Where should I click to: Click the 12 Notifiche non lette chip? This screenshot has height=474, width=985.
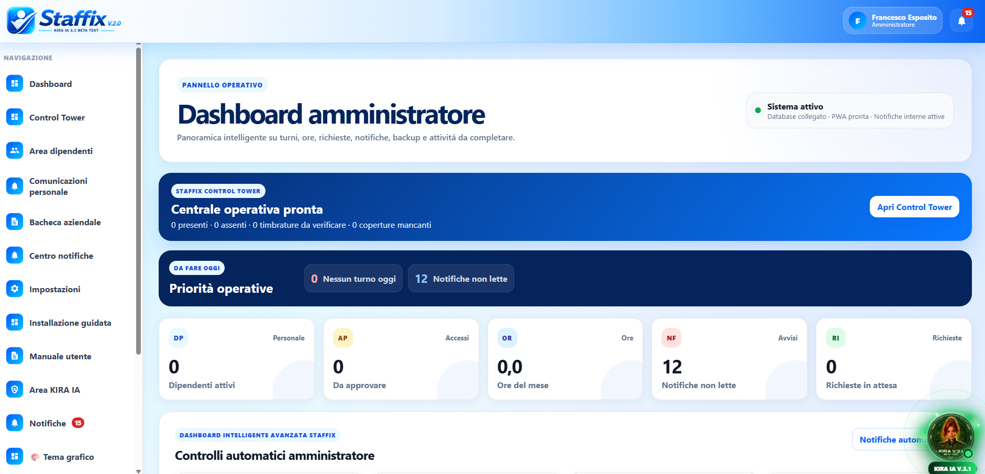click(x=461, y=279)
